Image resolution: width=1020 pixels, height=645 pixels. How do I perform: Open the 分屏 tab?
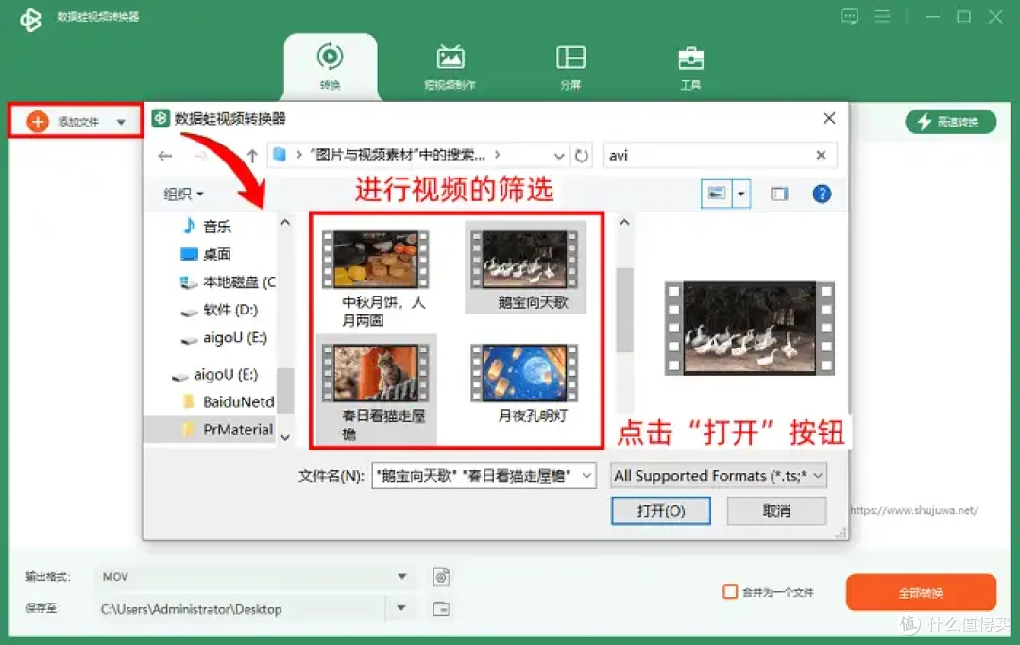point(570,67)
